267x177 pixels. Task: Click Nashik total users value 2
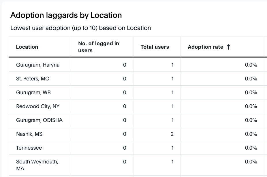click(172, 134)
